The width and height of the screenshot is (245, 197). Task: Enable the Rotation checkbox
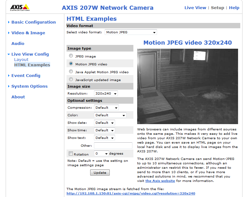pyautogui.click(x=71, y=154)
